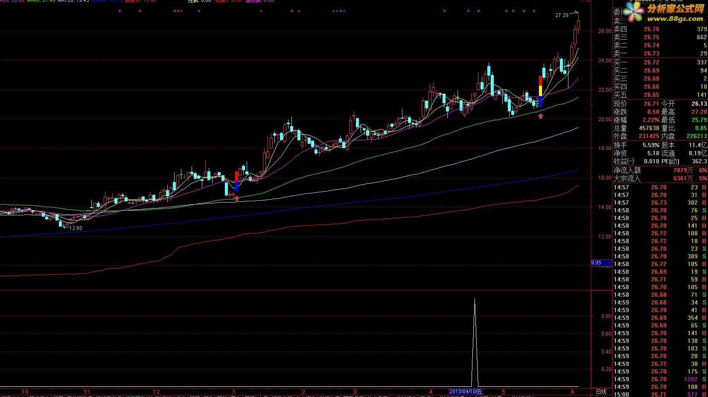Click the 最低 25.79 value

point(699,120)
